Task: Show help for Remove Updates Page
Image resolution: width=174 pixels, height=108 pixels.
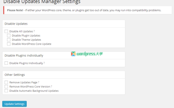Action: [x=39, y=82]
